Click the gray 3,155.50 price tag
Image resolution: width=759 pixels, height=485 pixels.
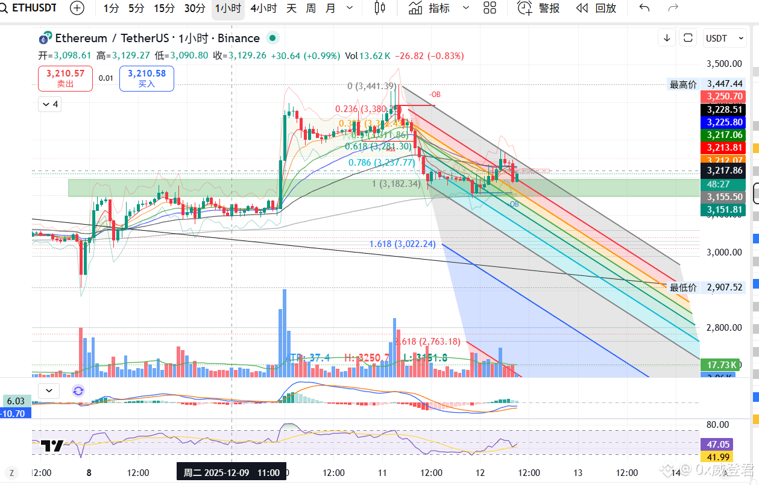coord(722,196)
